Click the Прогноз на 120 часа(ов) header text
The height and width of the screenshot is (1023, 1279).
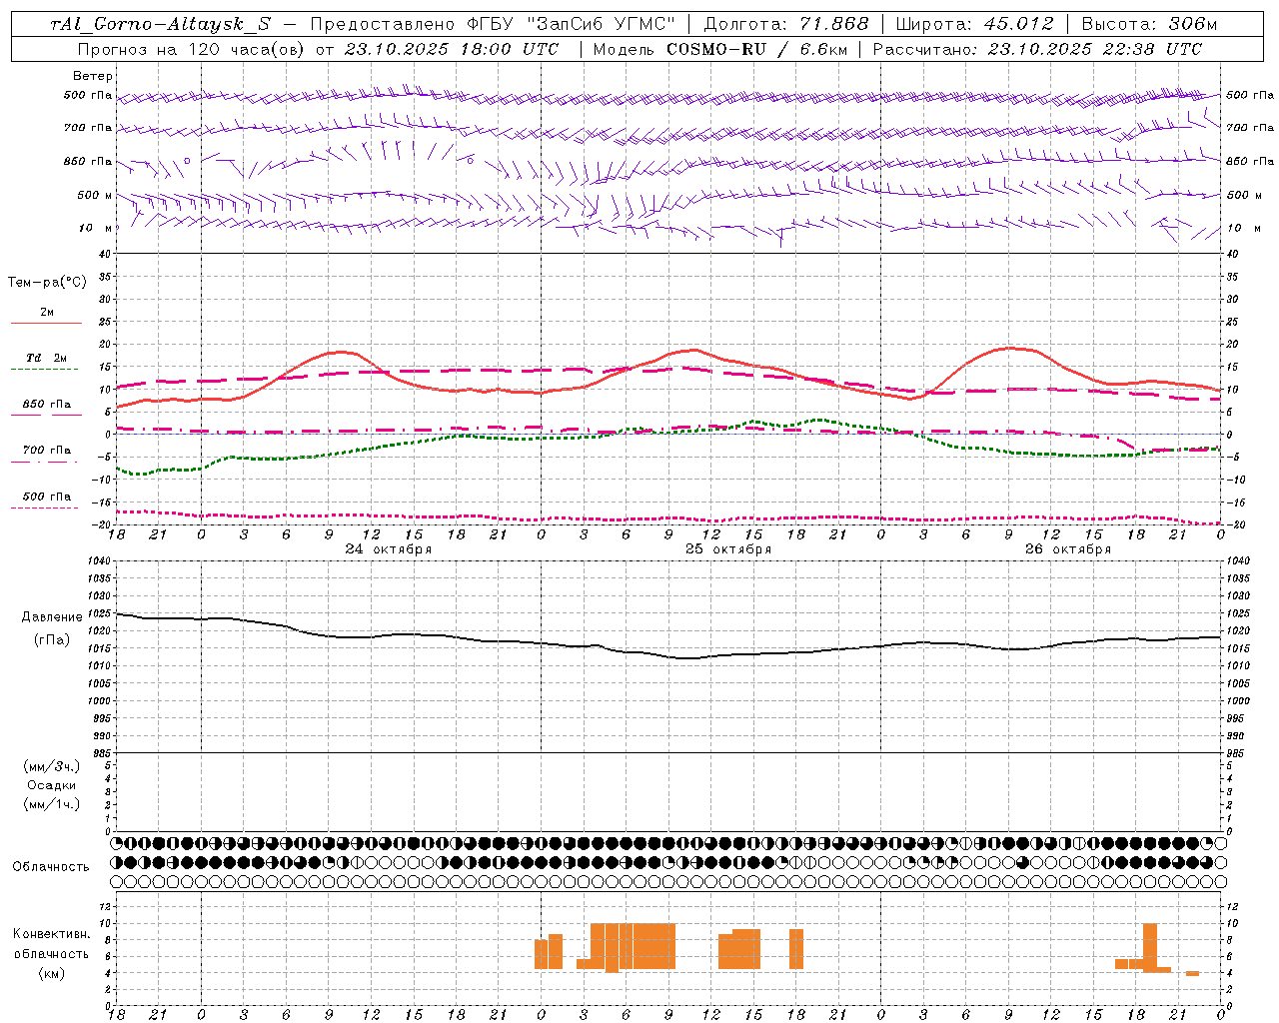[x=192, y=49]
